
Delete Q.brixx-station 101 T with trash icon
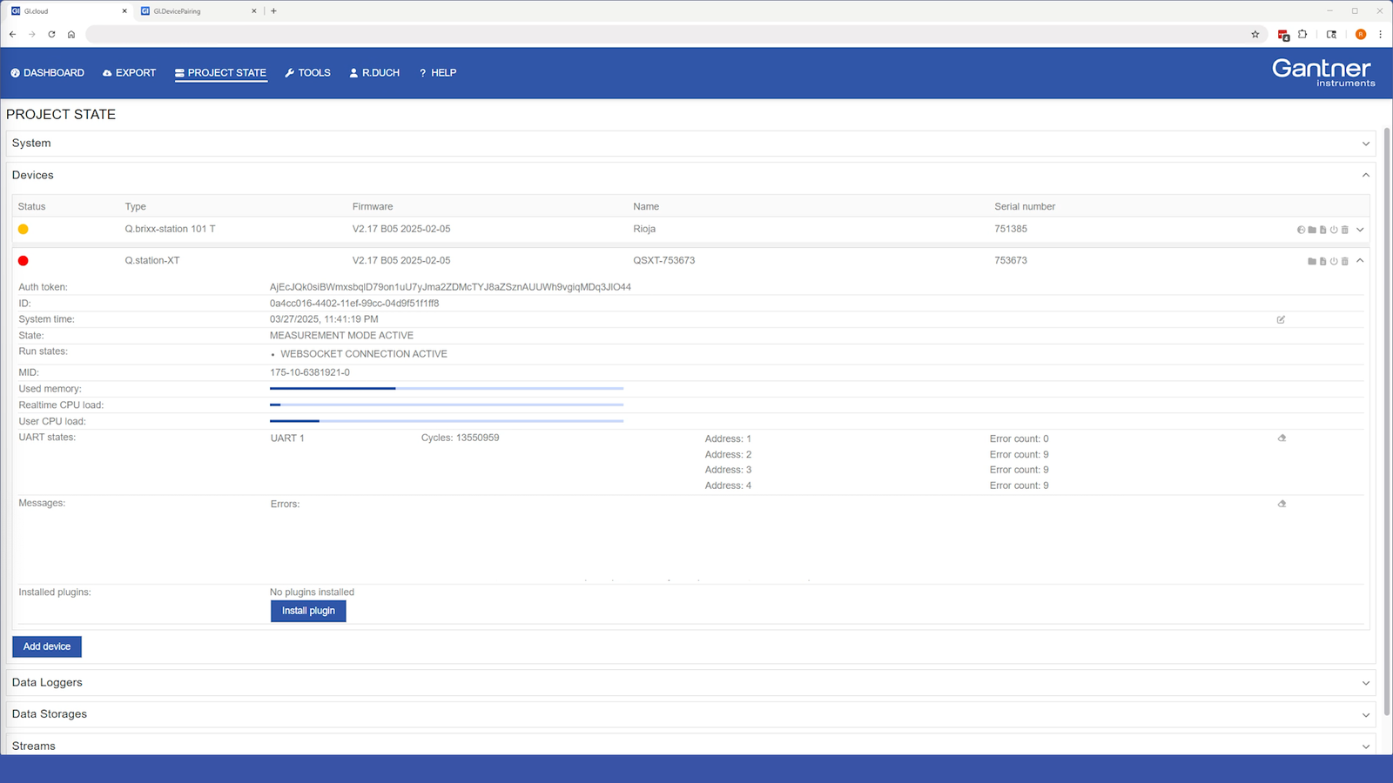pyautogui.click(x=1345, y=230)
